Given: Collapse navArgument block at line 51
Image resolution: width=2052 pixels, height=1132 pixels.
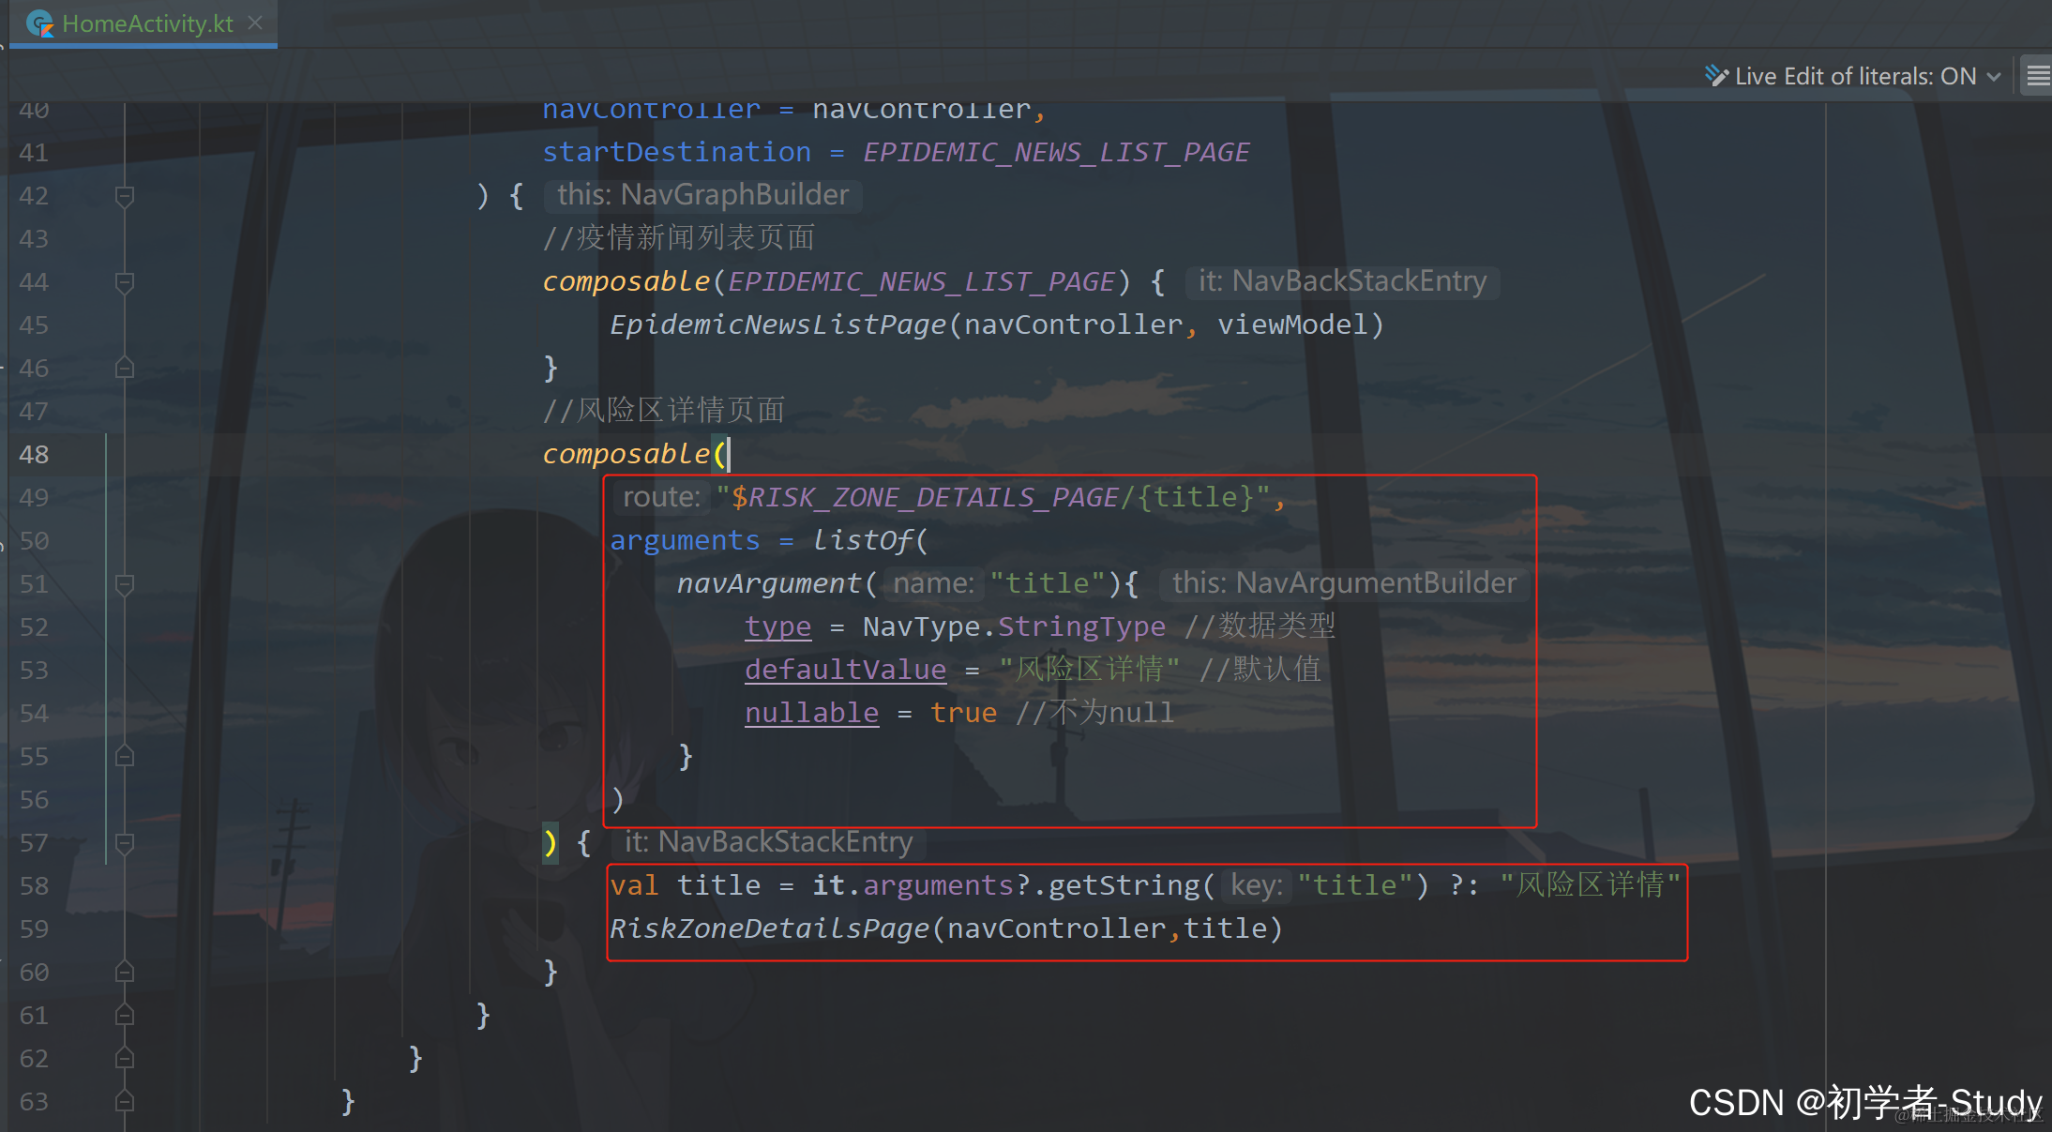Looking at the screenshot, I should point(124,584).
